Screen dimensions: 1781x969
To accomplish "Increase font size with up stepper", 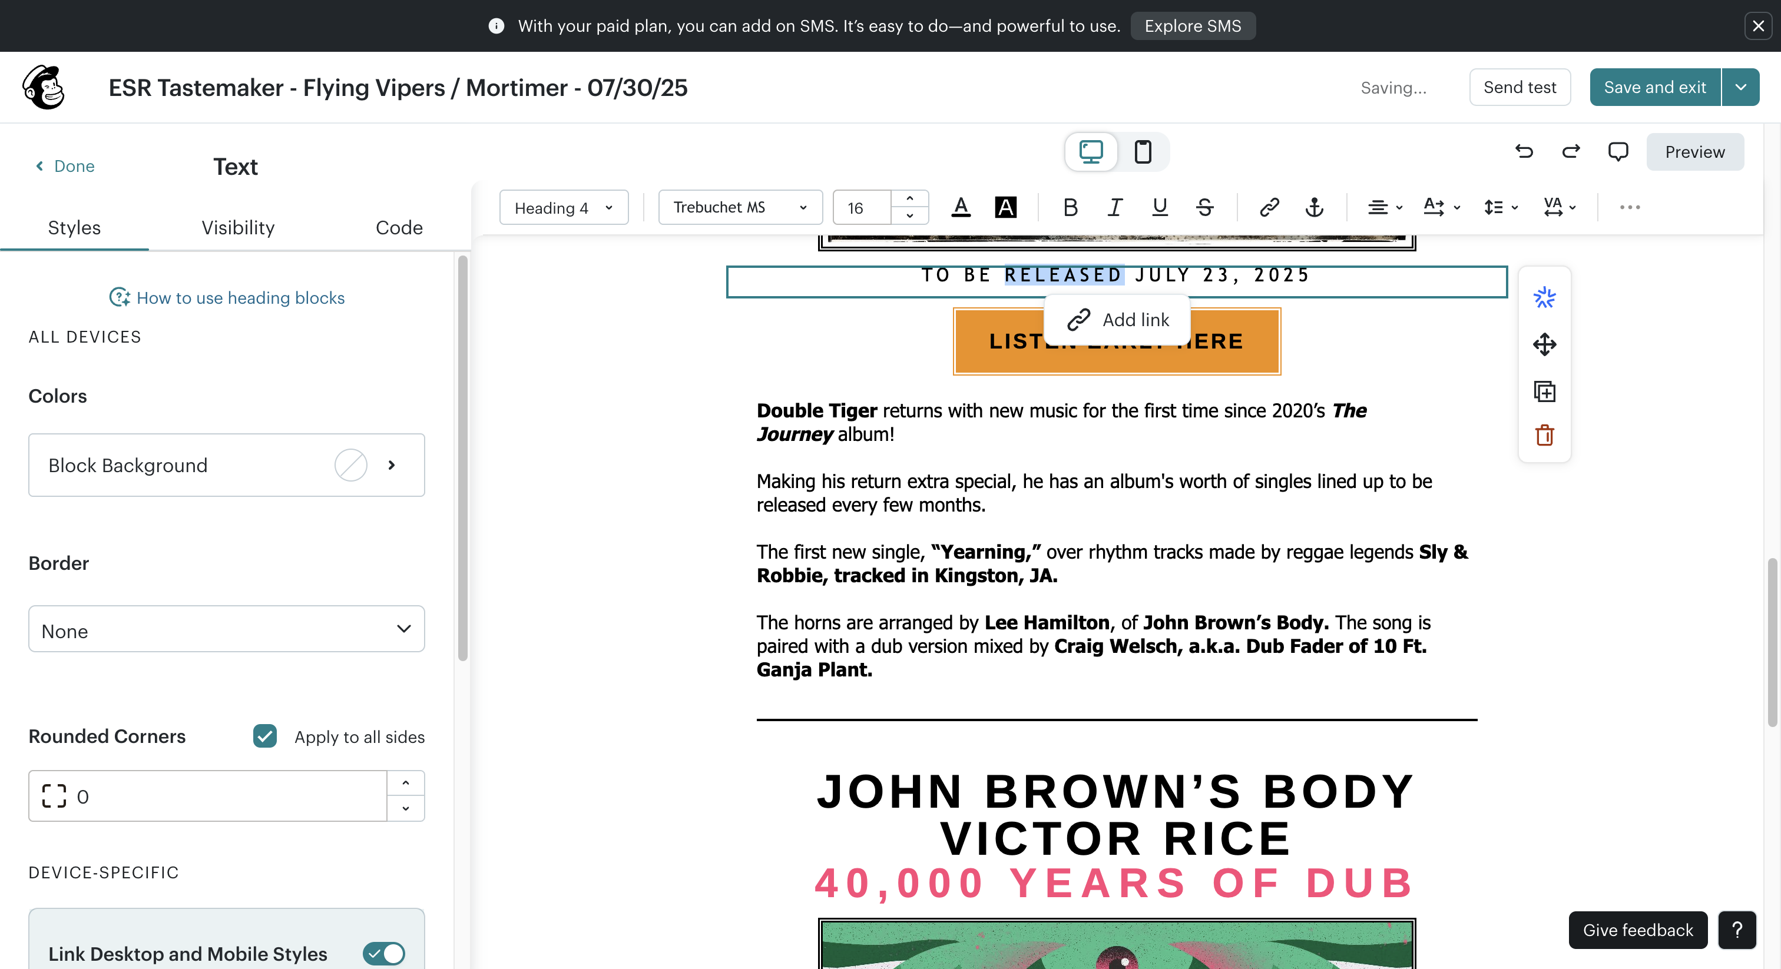I will pos(910,199).
